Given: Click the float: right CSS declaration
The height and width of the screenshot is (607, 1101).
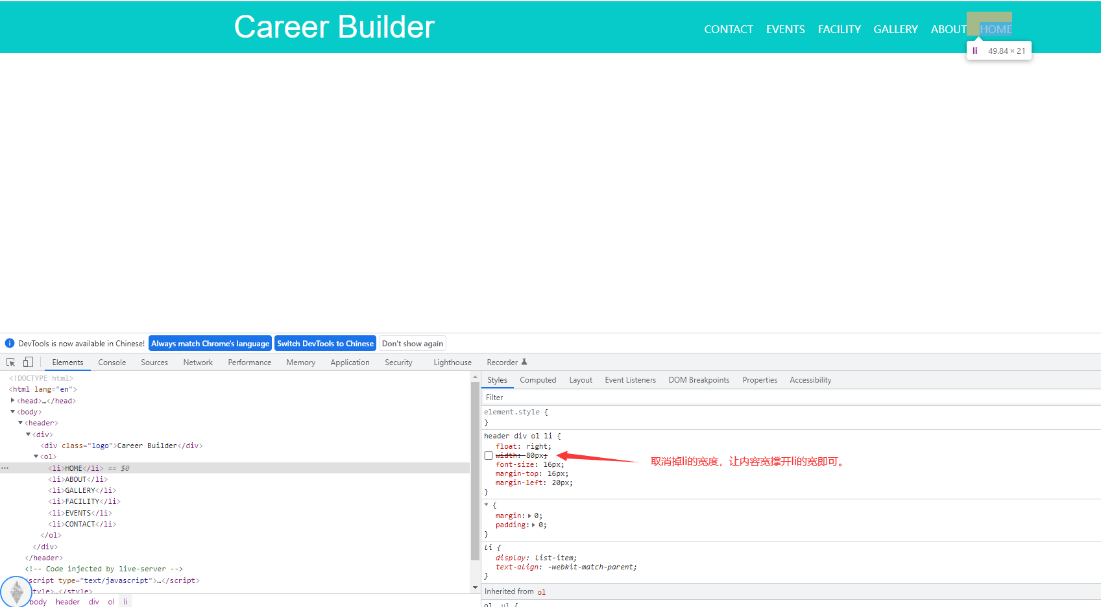Looking at the screenshot, I should pyautogui.click(x=523, y=446).
